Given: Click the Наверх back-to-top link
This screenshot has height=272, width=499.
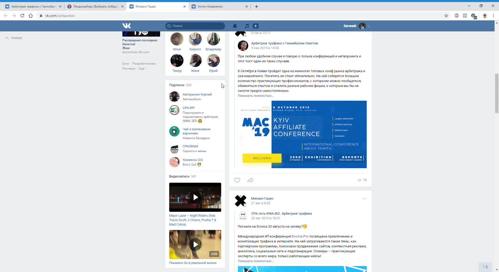Looking at the screenshot, I should [x=14, y=38].
